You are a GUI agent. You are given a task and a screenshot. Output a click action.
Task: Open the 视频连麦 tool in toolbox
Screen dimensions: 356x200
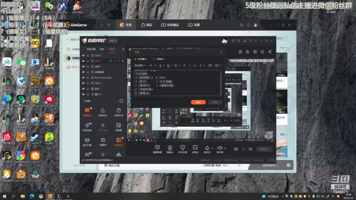(x=87, y=127)
